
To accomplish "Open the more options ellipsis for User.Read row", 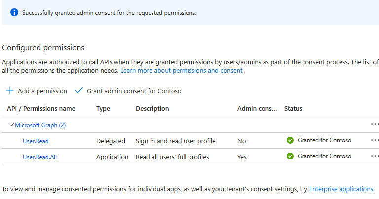I will [375, 140].
